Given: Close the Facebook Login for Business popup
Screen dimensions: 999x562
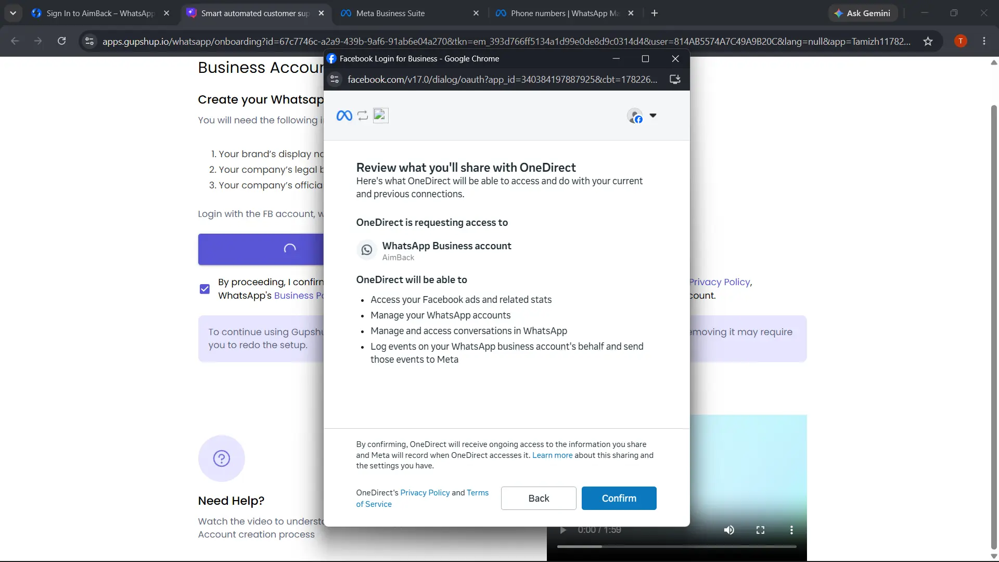Looking at the screenshot, I should tap(675, 59).
